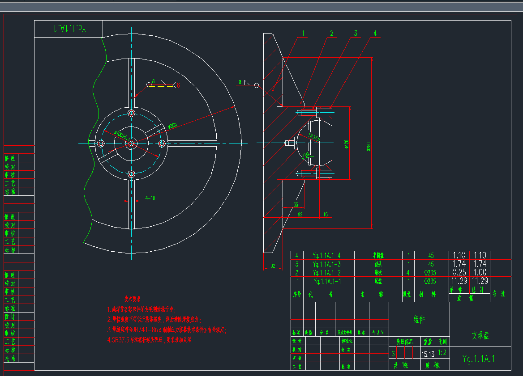This screenshot has height=376, width=523.
Task: Select the top bolt hole on the flange
Action: coord(131,113)
